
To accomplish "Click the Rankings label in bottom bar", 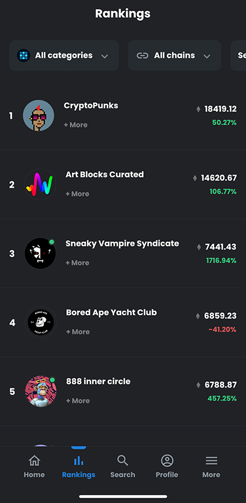I will [78, 475].
